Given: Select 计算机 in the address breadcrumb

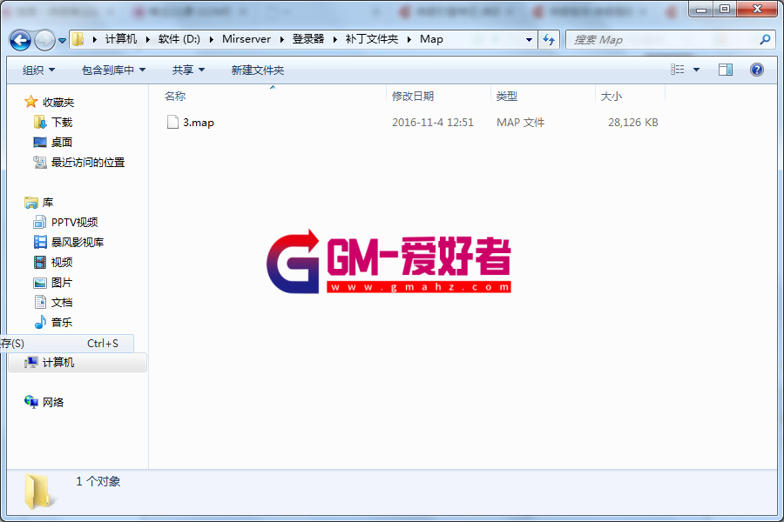Looking at the screenshot, I should pyautogui.click(x=121, y=39).
